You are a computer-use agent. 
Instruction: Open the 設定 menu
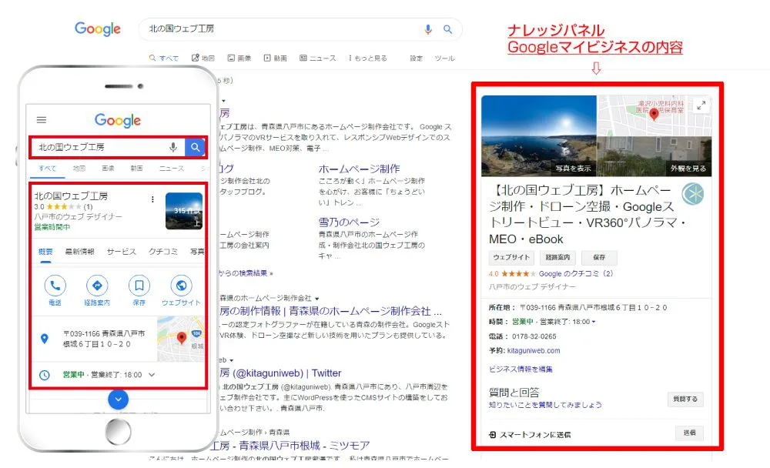[x=417, y=58]
